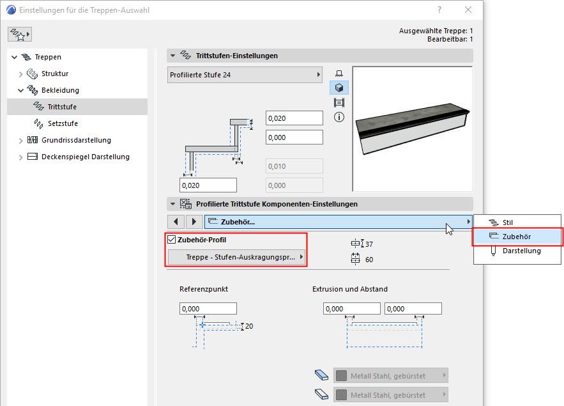Viewport: 564px width, 406px height.
Task: Close the Treppen-Auswahl settings dialog
Action: 468,10
